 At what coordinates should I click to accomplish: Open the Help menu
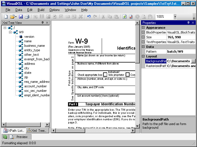84,10
